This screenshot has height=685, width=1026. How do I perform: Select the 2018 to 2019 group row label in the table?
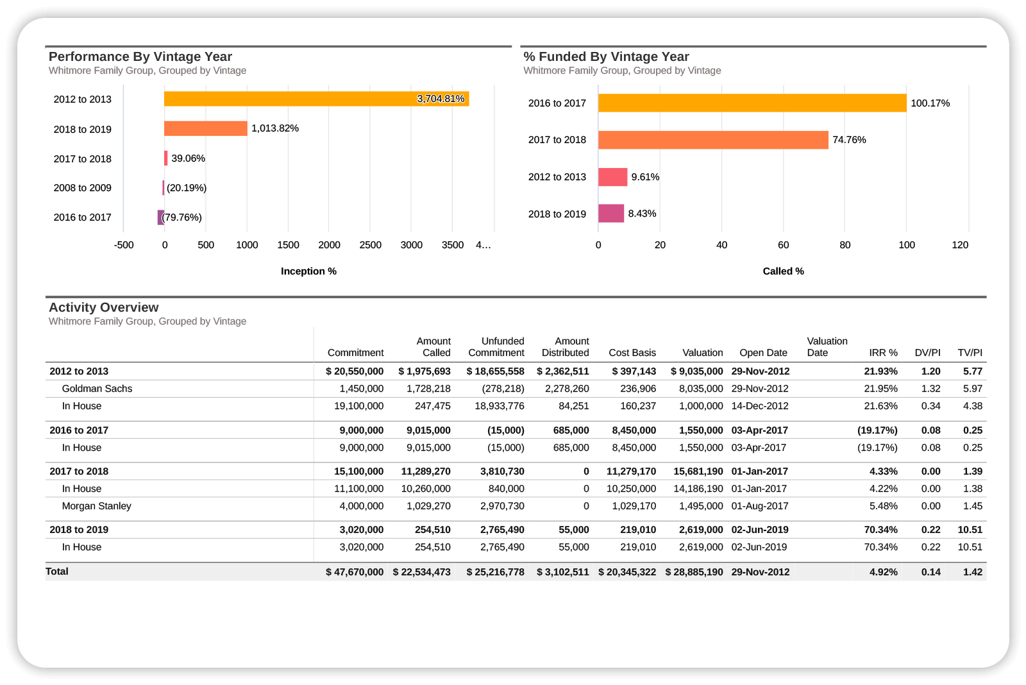pos(79,530)
